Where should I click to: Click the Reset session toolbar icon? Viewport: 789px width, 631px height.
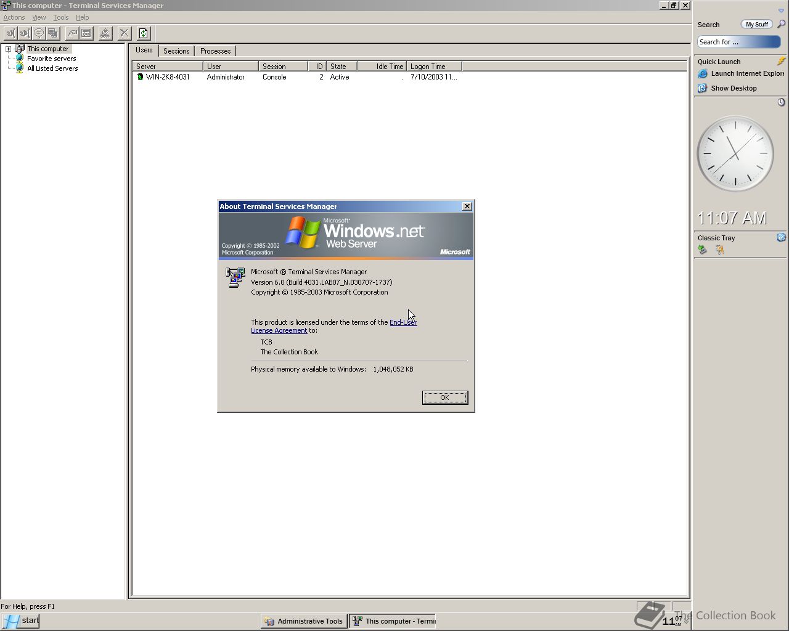click(72, 33)
